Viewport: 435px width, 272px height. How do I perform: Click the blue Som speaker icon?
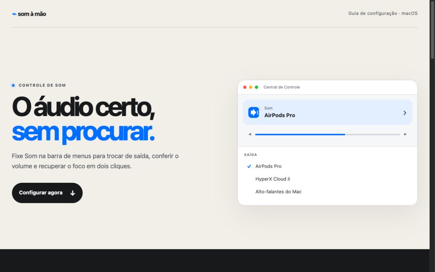point(254,112)
